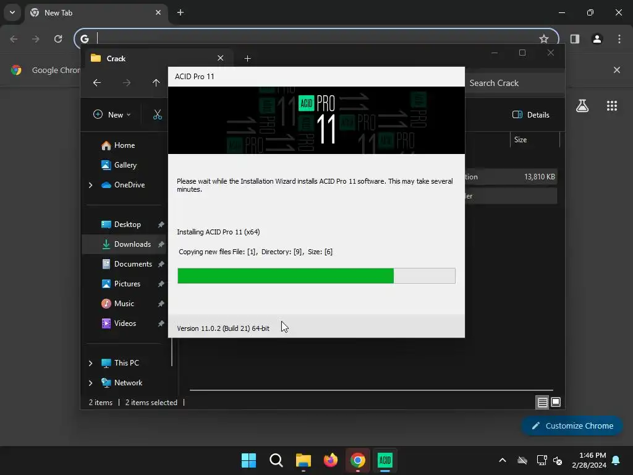Select the Crack tab in Explorer
633x475 pixels.
click(x=158, y=59)
